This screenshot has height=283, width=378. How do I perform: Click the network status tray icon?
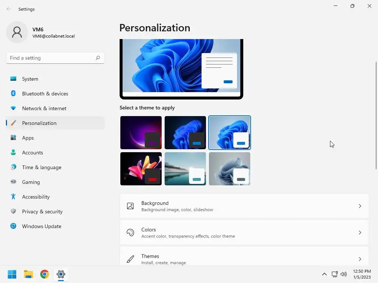pos(334,274)
